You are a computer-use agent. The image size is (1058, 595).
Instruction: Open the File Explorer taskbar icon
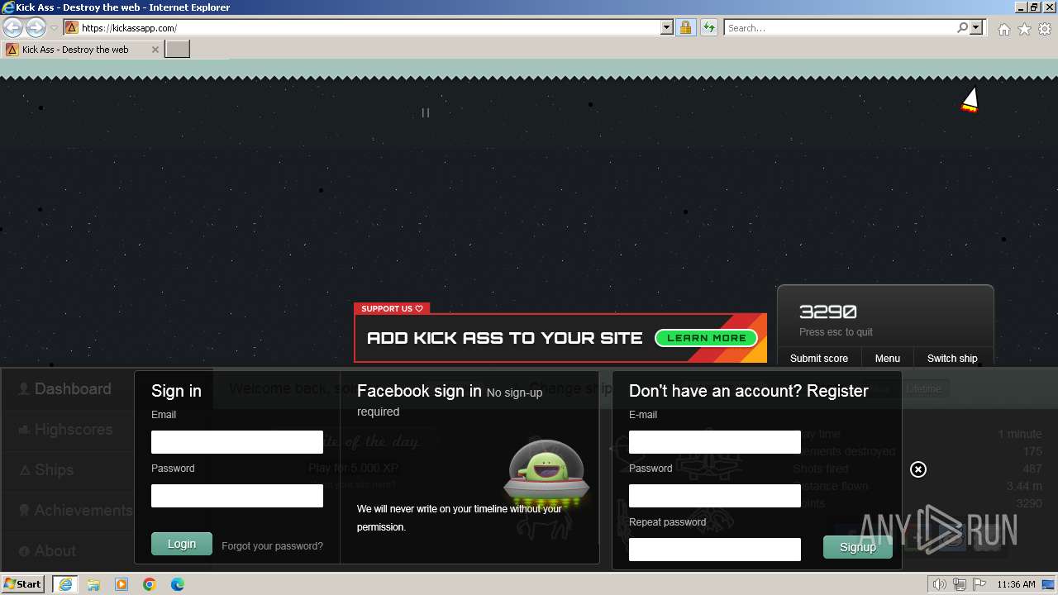pyautogui.click(x=93, y=584)
